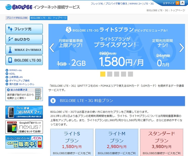188x156 pixels.
Task: Set font size to 大
Action: [182, 3]
